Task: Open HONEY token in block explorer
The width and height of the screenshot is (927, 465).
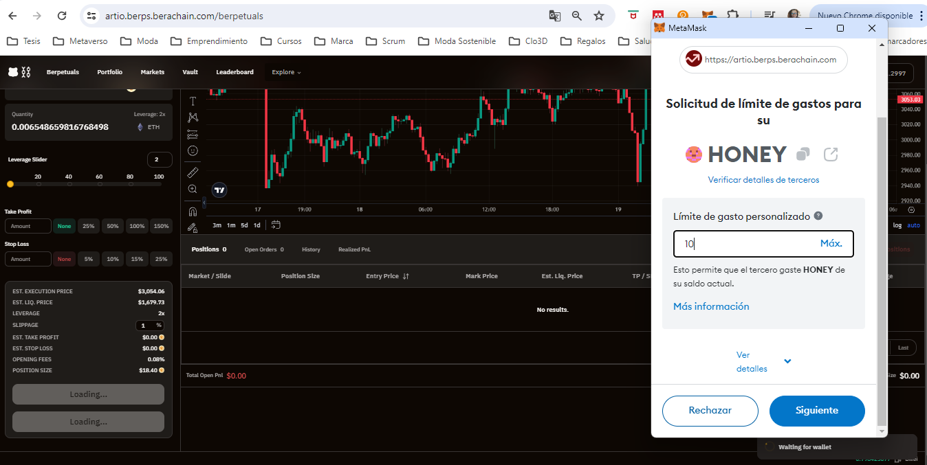Action: (x=831, y=155)
